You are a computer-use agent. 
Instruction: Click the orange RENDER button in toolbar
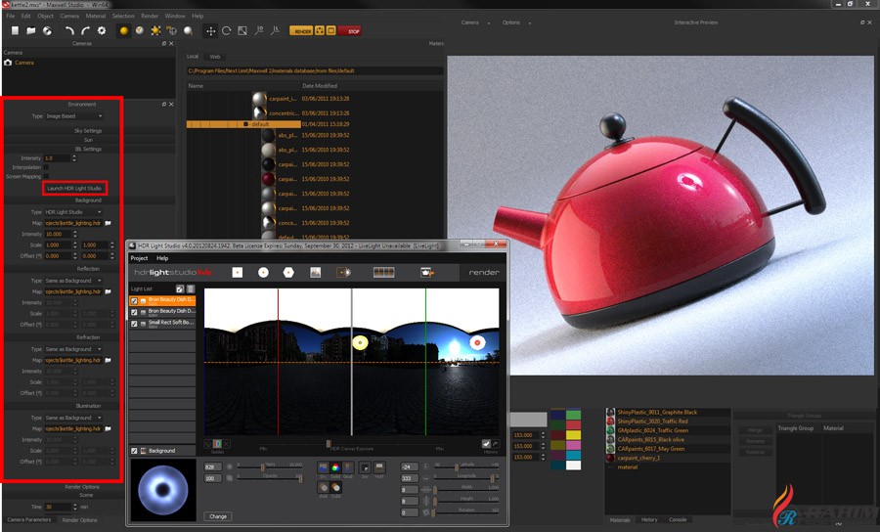(x=301, y=31)
